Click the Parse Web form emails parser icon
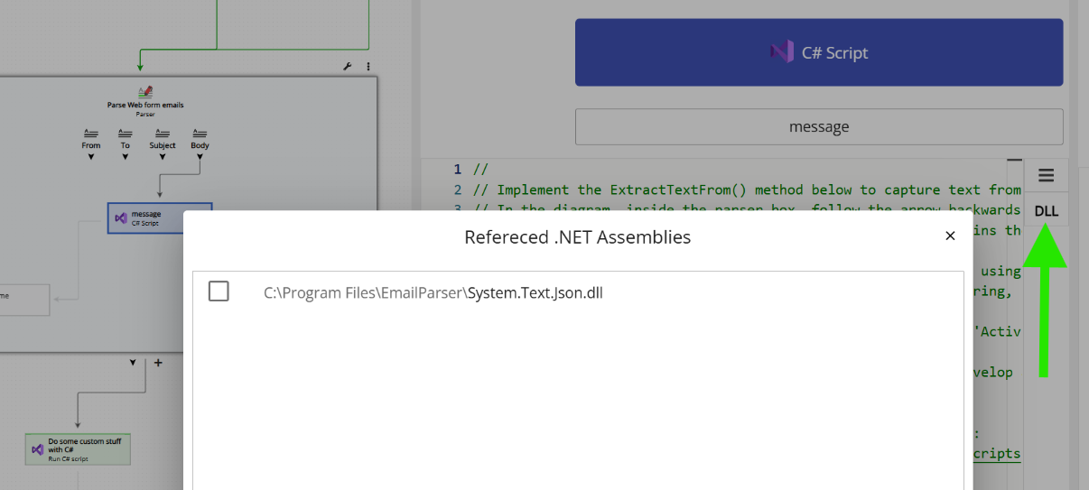 pyautogui.click(x=145, y=92)
